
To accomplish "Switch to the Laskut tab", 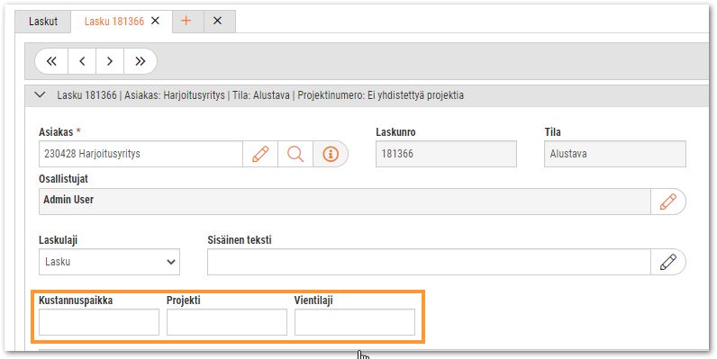I will (43, 22).
